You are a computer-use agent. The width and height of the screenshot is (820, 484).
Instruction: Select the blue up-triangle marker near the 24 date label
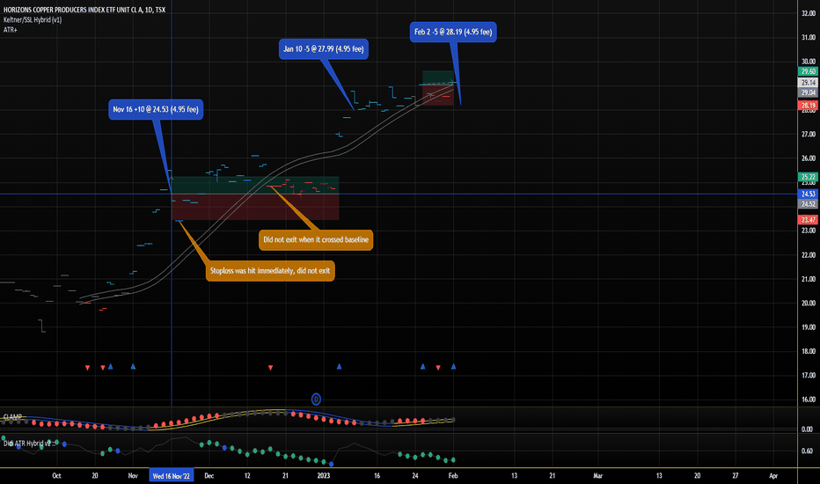(422, 367)
